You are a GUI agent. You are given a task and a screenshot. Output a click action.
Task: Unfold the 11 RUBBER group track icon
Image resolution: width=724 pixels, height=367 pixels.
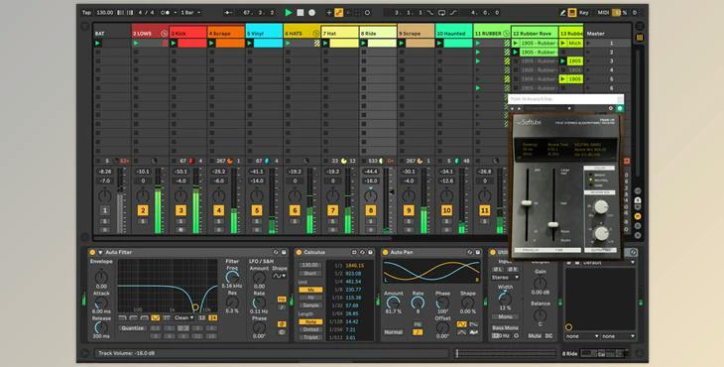(x=506, y=34)
